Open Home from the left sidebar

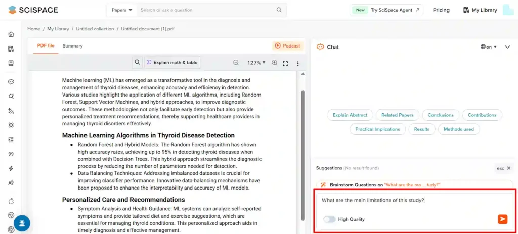[11, 34]
